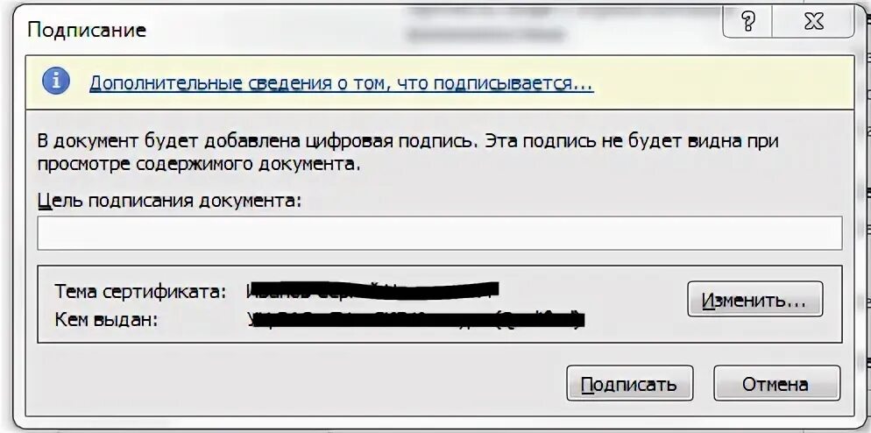
Task: Click the Цель подписания документа label
Action: (169, 200)
